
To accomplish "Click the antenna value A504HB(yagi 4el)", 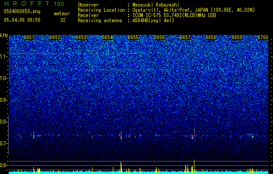I will 153,20.
